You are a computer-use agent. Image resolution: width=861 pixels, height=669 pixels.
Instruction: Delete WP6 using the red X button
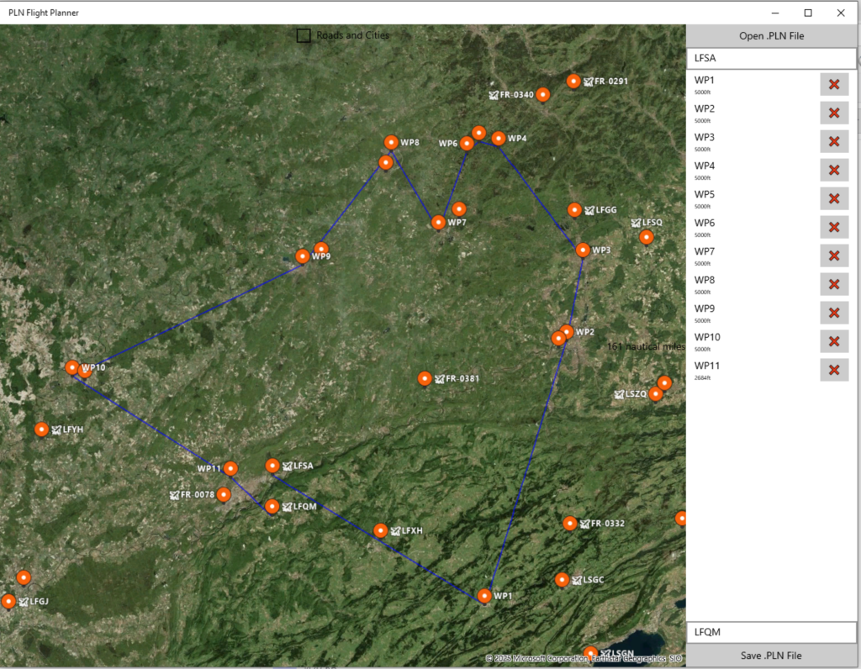pos(834,227)
